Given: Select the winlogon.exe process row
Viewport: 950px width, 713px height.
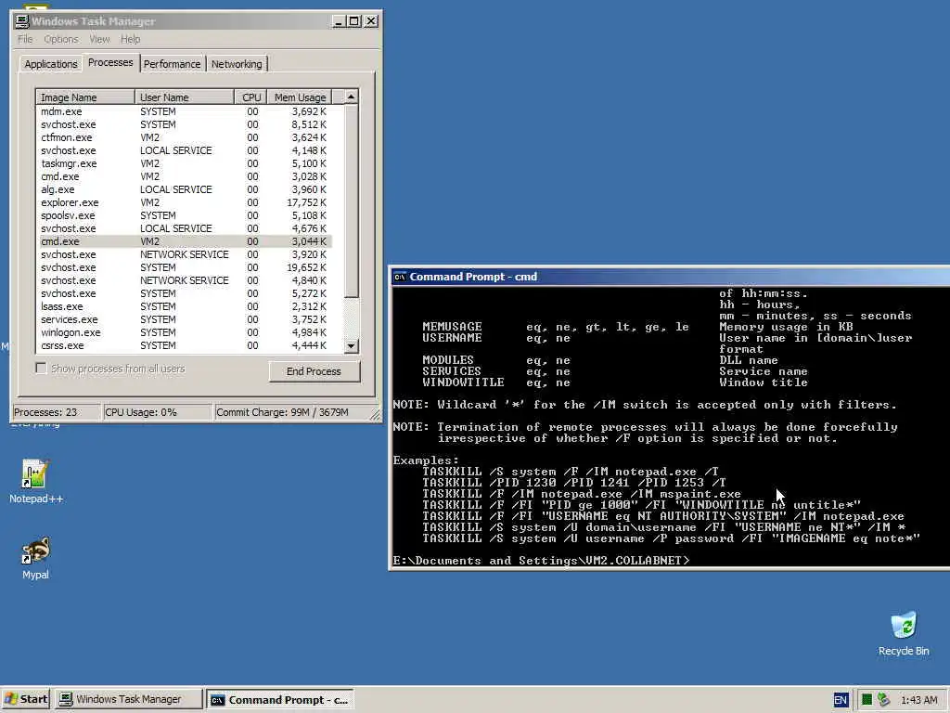Looking at the screenshot, I should (x=185, y=333).
